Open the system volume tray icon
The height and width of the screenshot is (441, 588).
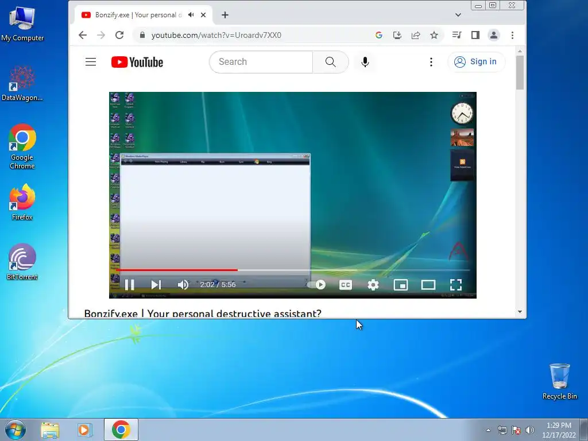[530, 430]
